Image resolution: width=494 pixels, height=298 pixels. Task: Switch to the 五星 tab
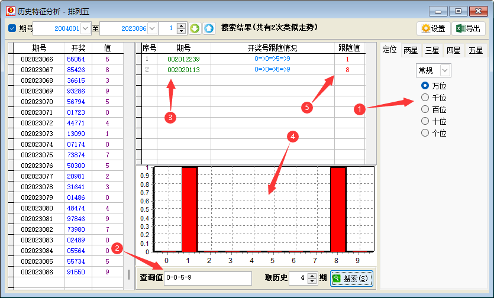click(476, 50)
